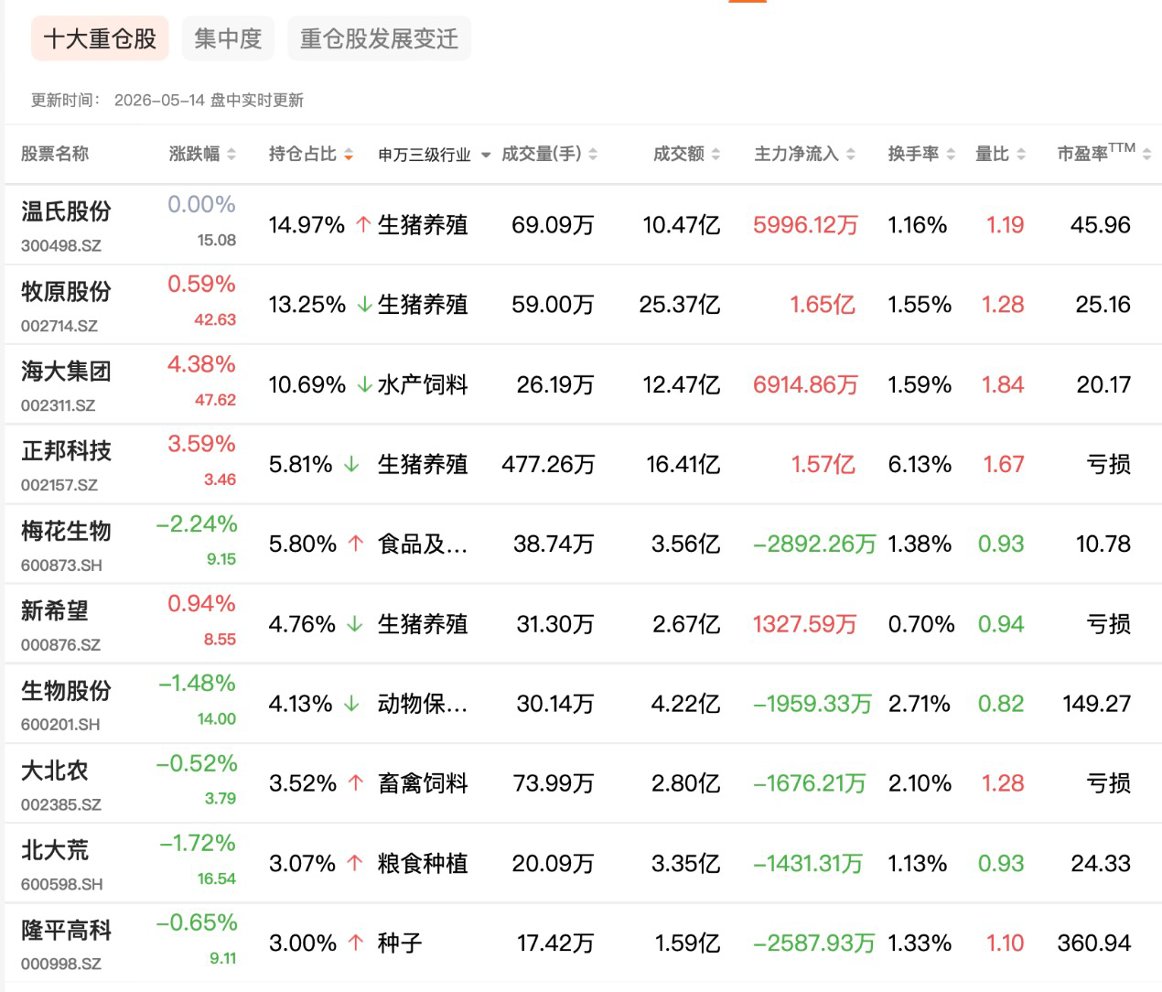Open stock 北大荒

click(x=55, y=850)
